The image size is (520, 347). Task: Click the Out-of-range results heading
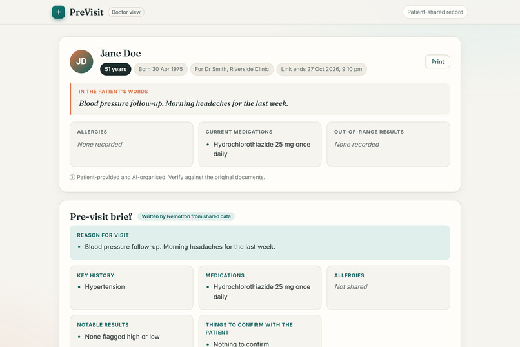click(369, 132)
